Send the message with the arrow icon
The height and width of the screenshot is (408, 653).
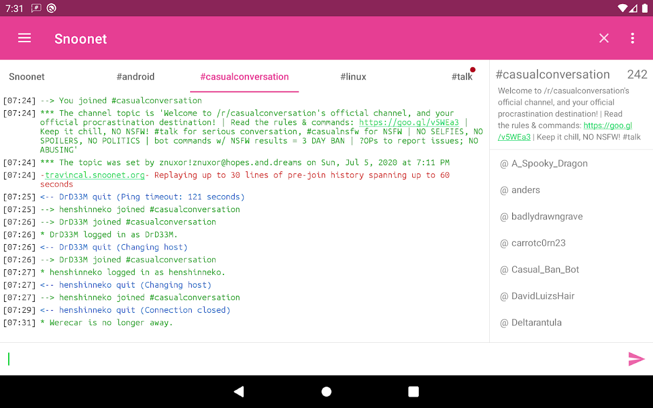[x=636, y=359]
